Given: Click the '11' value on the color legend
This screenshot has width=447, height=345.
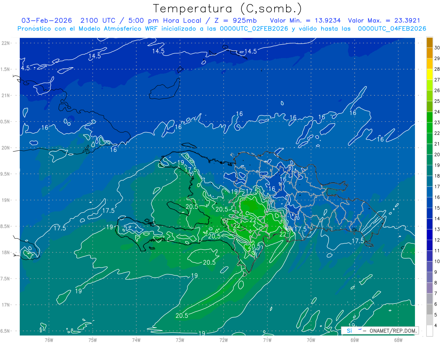Looking at the screenshot, I should (x=437, y=251).
